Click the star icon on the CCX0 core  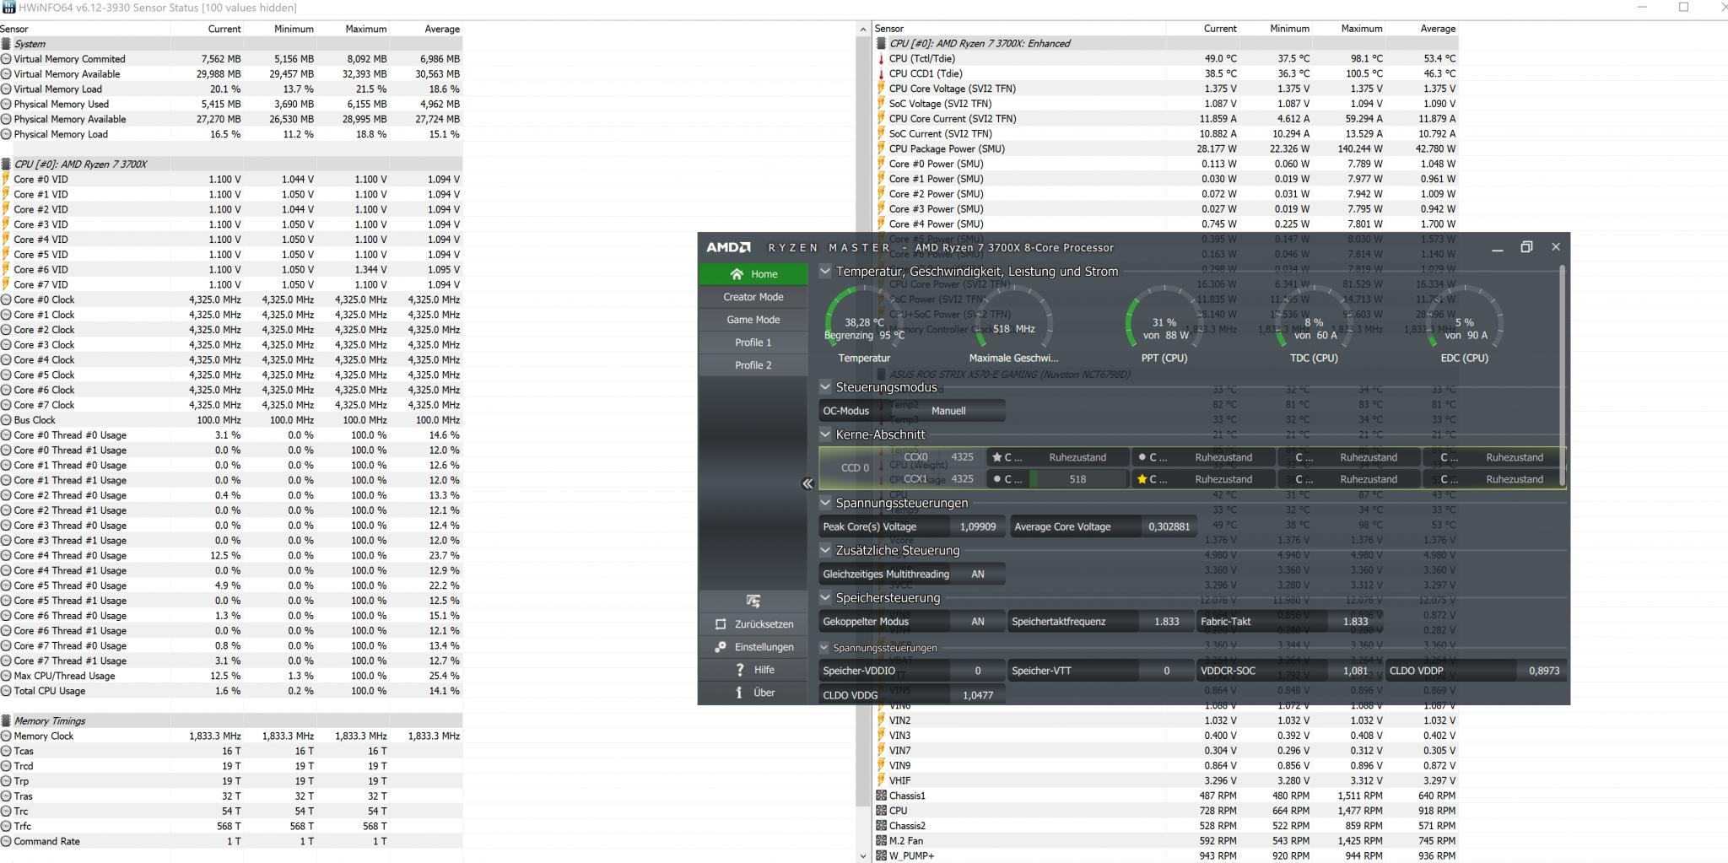[x=996, y=457]
